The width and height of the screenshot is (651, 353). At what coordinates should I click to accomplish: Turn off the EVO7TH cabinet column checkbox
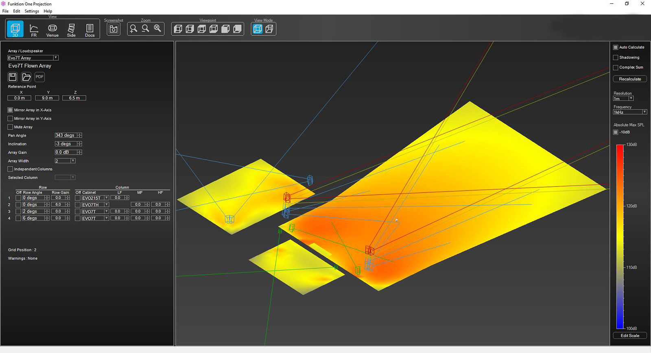pyautogui.click(x=77, y=205)
